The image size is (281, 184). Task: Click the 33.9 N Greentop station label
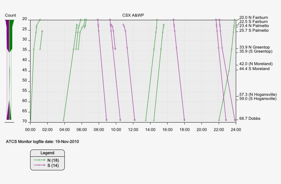pos(255,47)
